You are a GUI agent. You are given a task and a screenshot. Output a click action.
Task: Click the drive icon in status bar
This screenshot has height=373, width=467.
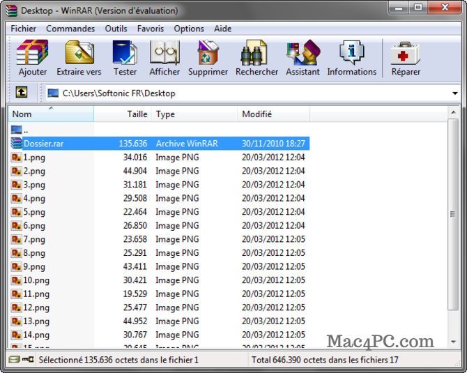tap(14, 360)
